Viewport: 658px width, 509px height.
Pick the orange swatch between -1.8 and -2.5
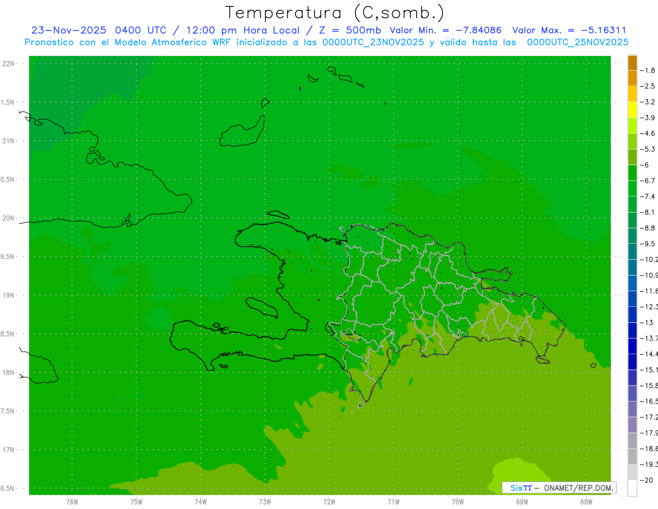632,79
